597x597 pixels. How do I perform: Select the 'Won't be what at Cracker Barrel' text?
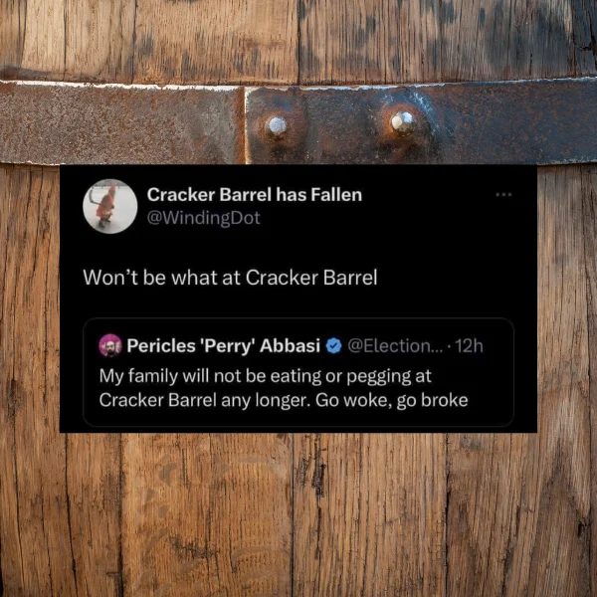point(230,278)
